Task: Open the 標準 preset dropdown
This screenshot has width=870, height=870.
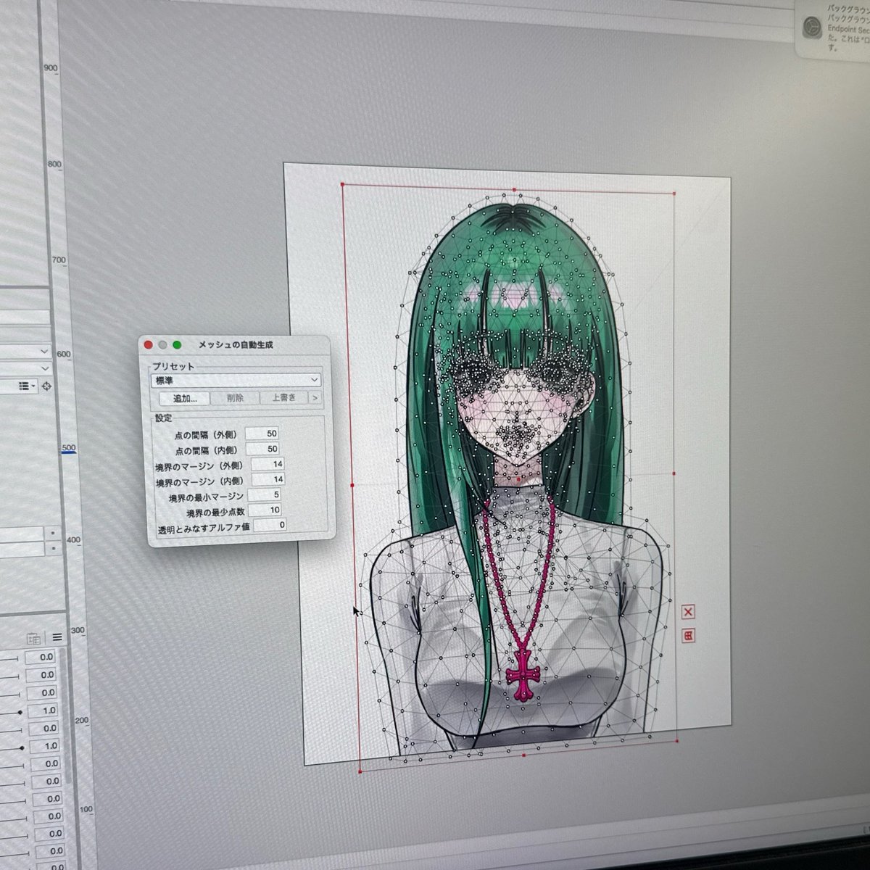Action: 236,380
